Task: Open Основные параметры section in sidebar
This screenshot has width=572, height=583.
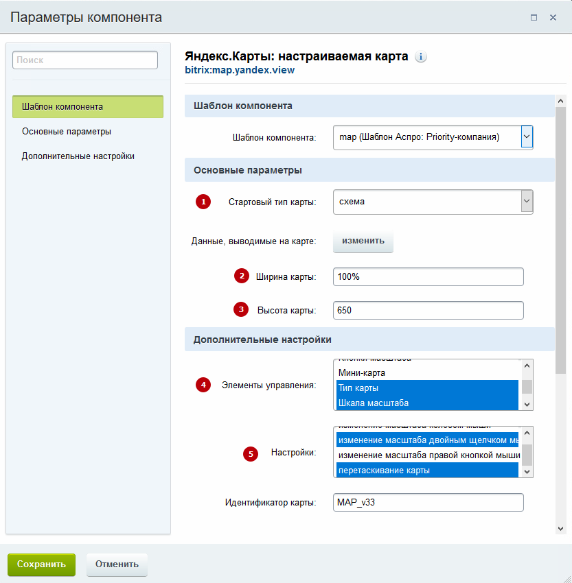Action: click(x=67, y=131)
